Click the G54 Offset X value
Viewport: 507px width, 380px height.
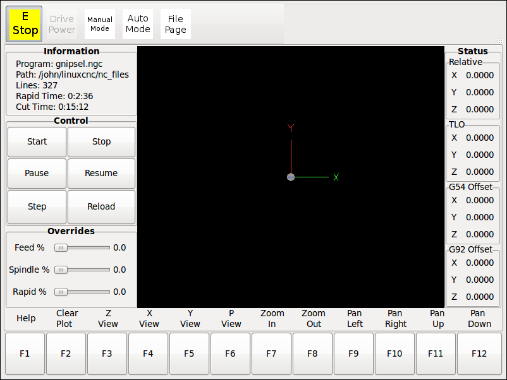click(480, 200)
